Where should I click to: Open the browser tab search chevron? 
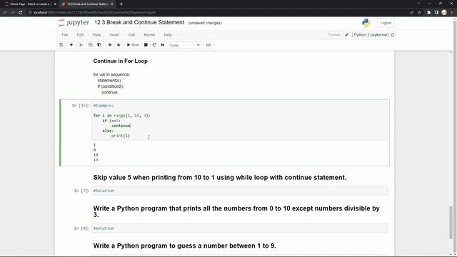418,4
